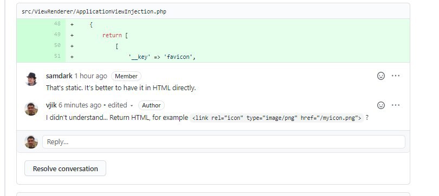Open vjik's user profile link

[x=51, y=105]
